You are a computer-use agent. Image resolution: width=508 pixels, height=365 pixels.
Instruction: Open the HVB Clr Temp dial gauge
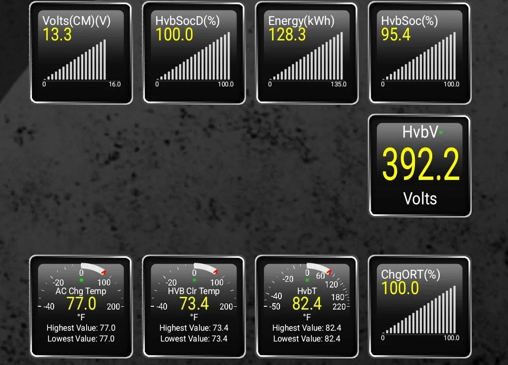194,307
